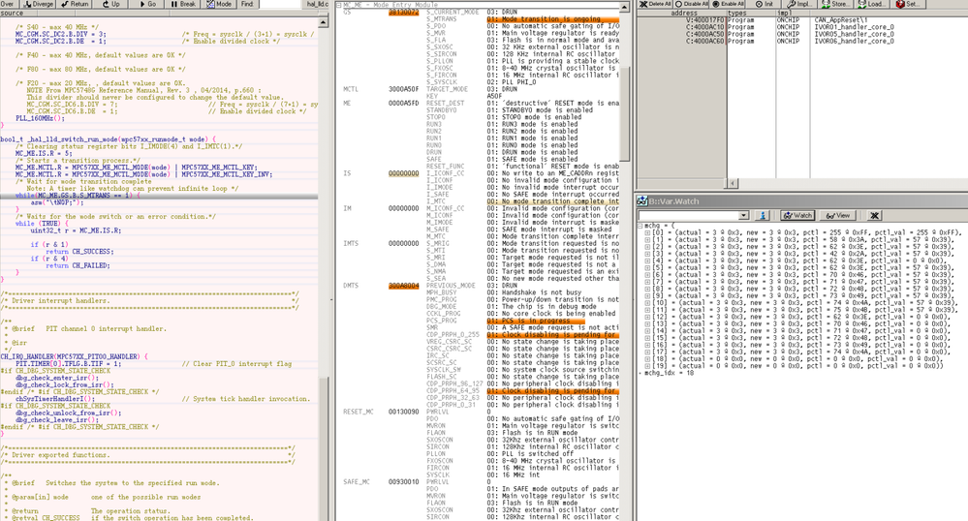Click the Load... breakpoints button

[x=872, y=4]
